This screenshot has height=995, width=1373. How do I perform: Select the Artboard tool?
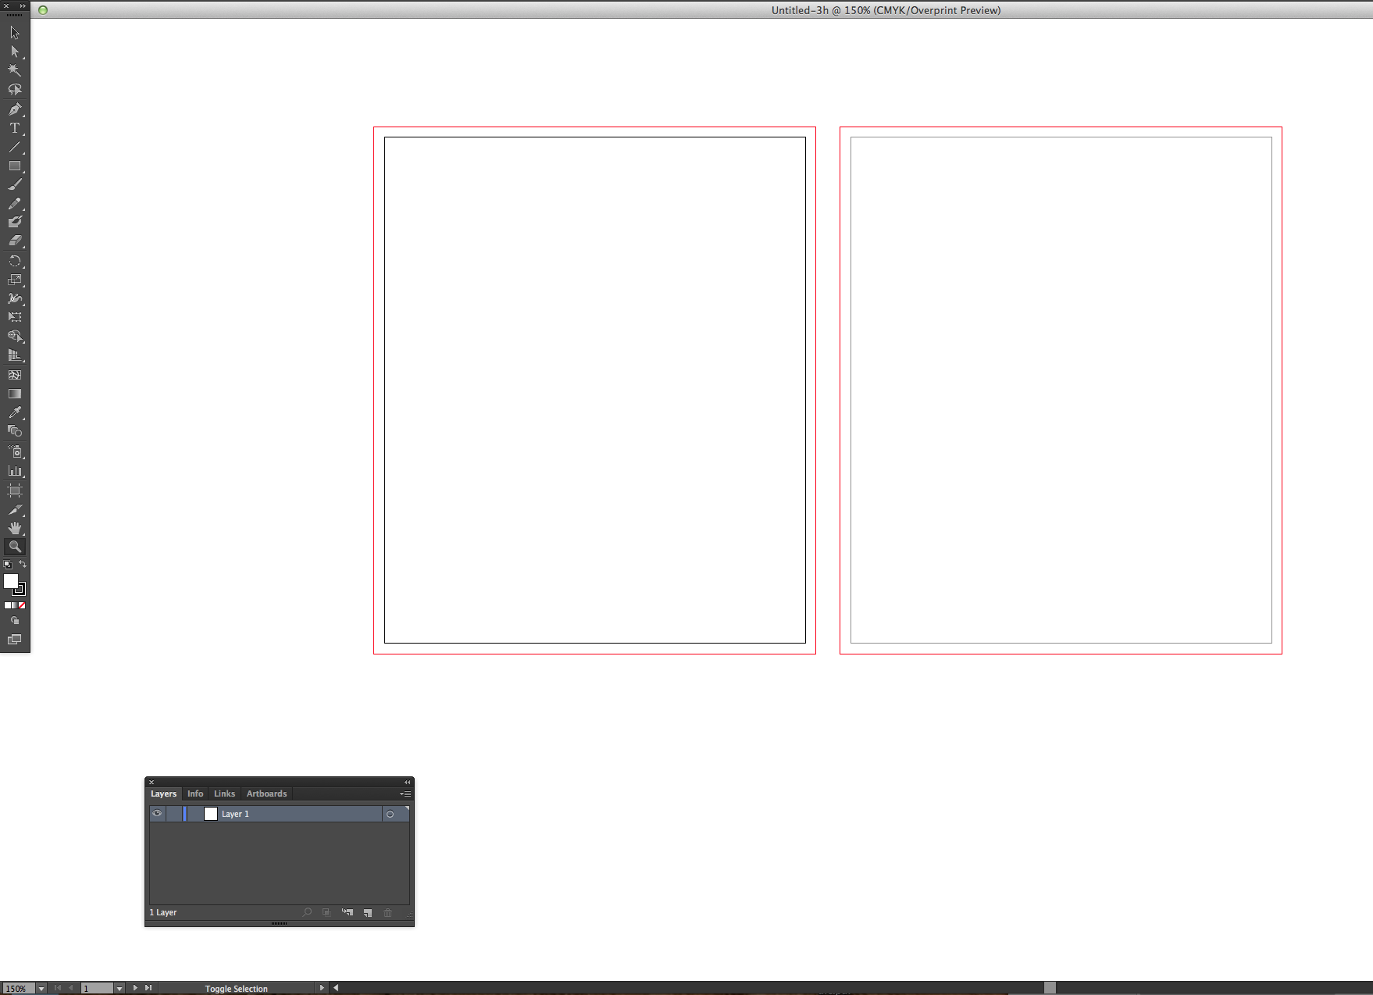coord(15,490)
